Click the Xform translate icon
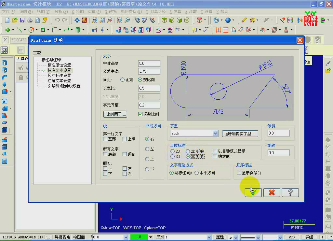 [x=118, y=30]
